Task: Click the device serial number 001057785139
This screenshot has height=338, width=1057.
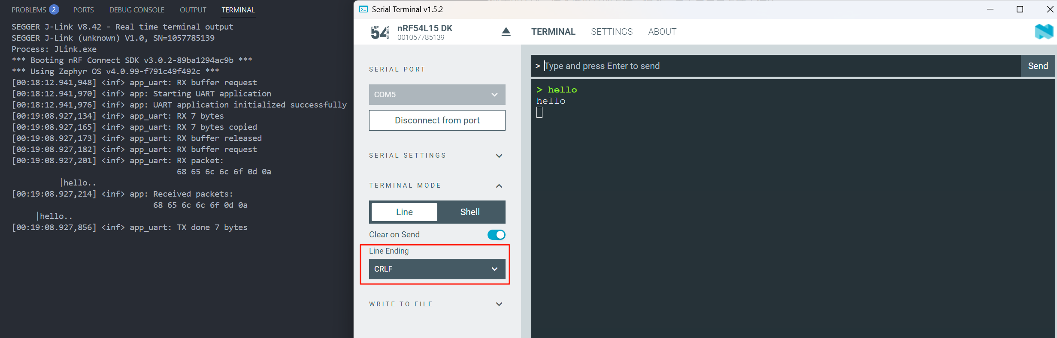Action: pos(421,38)
